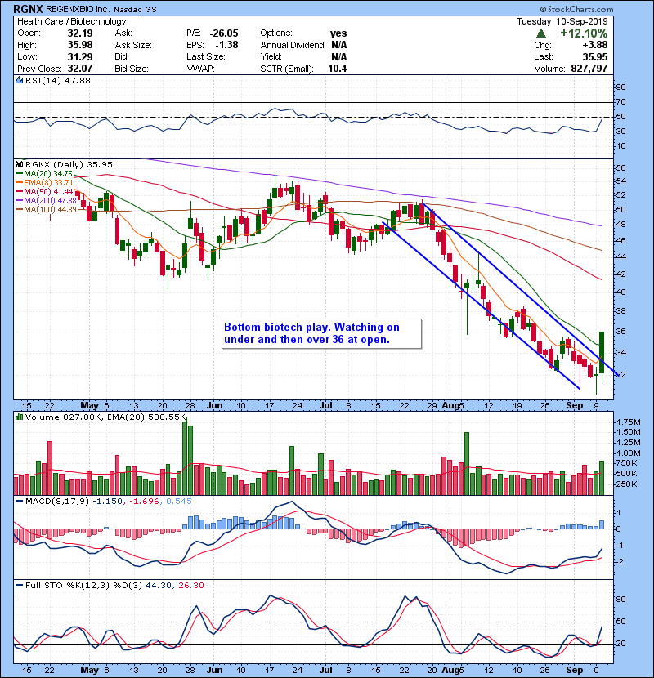This screenshot has width=654, height=678.
Task: Click the header Volume value 827,797
Action: coord(589,69)
